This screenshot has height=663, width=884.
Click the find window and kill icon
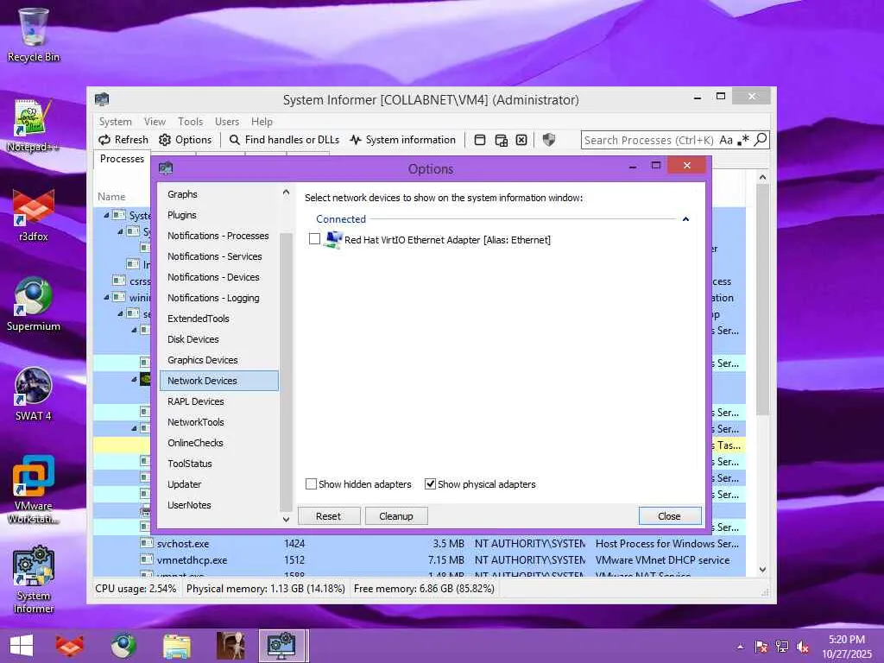521,140
